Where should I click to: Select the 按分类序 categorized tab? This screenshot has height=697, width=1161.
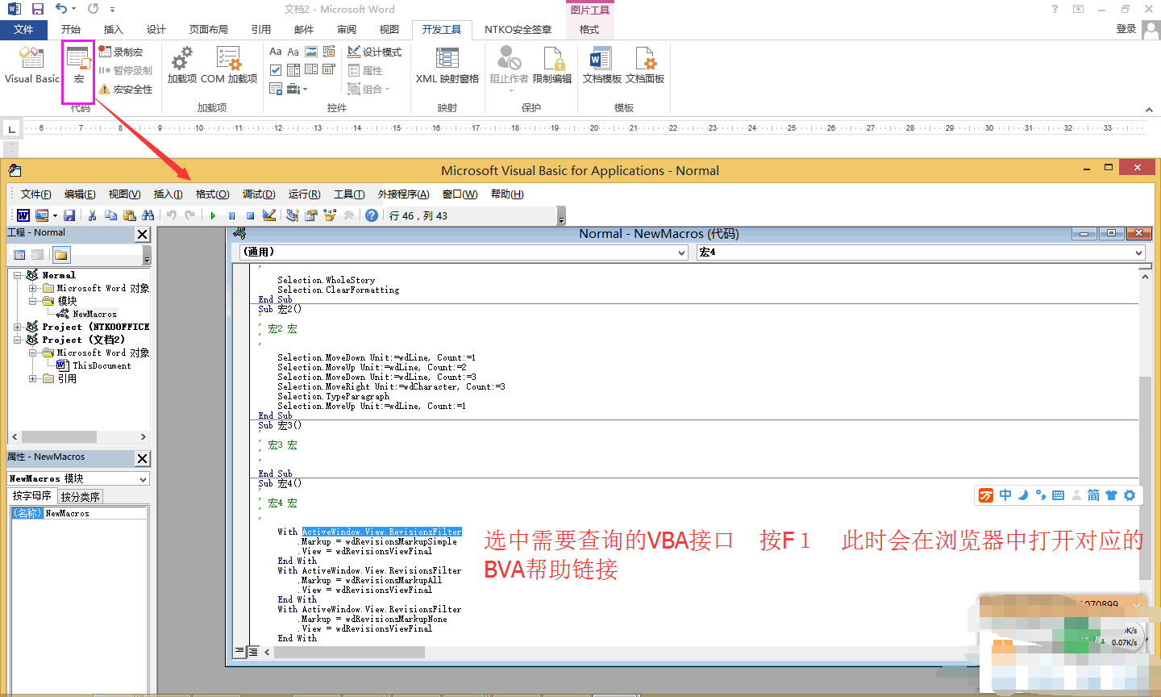81,497
